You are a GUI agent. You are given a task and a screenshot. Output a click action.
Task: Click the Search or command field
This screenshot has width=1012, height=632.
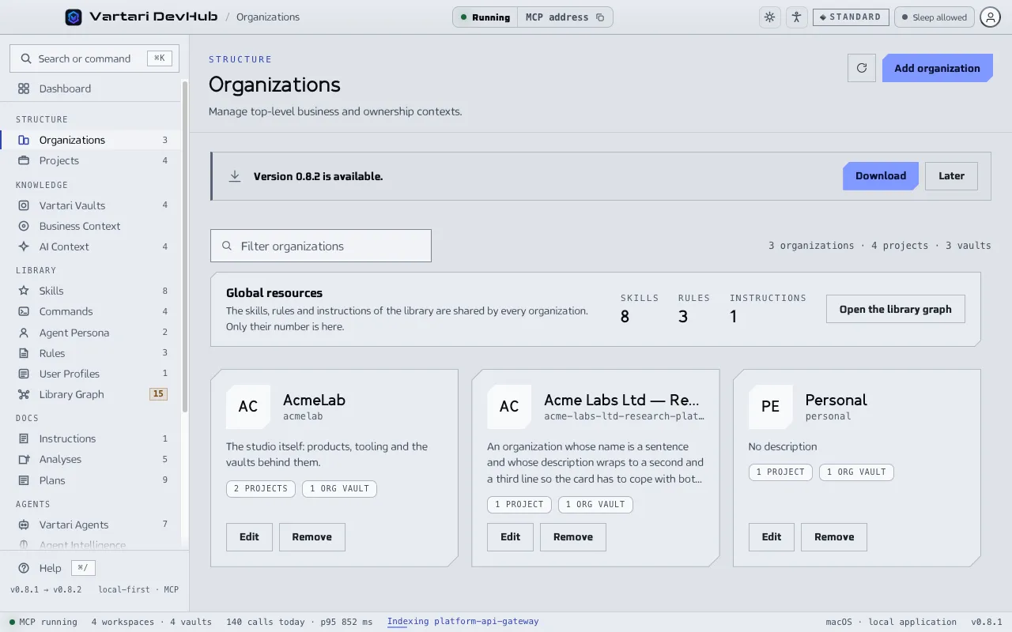94,58
